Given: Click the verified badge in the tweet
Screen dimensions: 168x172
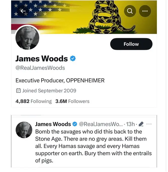Looking at the screenshot, I should point(75,124).
